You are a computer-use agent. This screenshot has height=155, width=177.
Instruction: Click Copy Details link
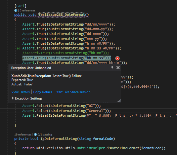[43, 92]
